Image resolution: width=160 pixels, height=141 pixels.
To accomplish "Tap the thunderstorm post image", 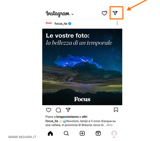I will point(82,67).
